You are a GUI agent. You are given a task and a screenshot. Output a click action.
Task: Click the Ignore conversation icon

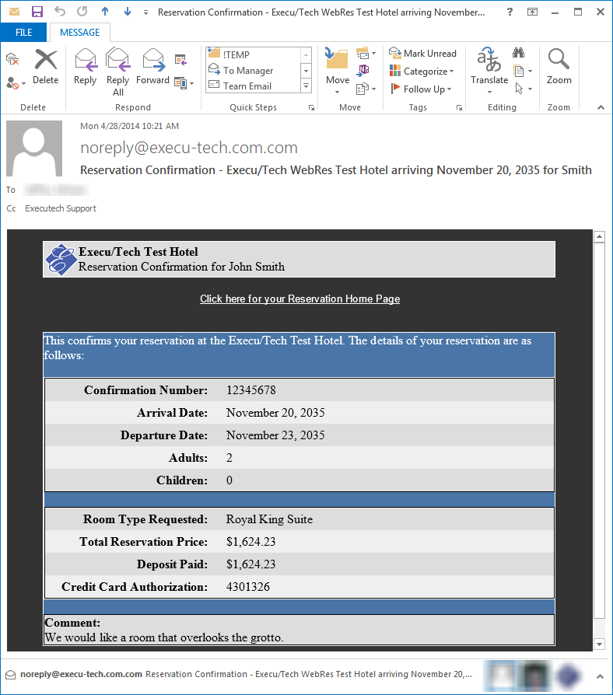12,59
